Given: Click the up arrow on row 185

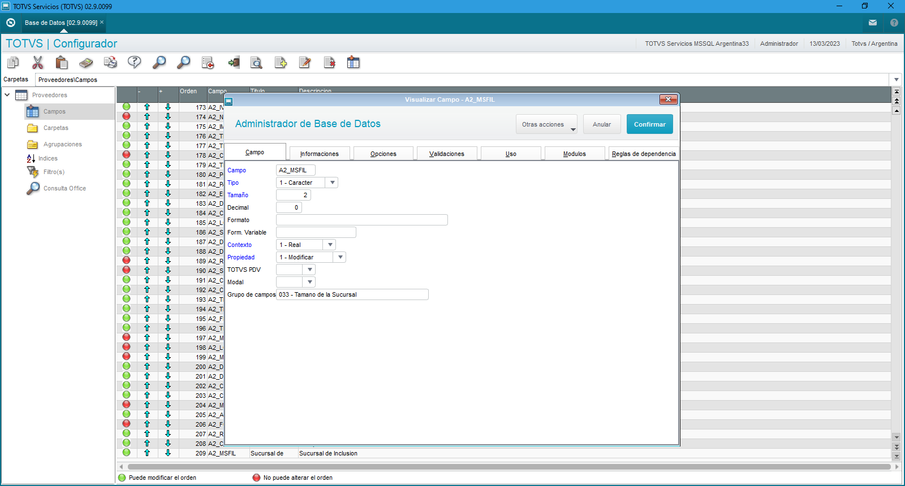Looking at the screenshot, I should (147, 222).
